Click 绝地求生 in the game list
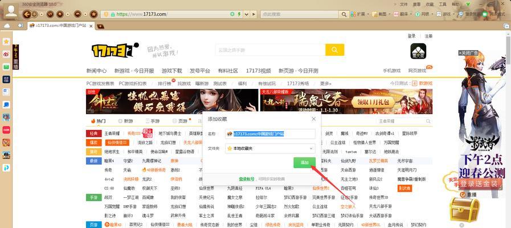 click(x=112, y=152)
